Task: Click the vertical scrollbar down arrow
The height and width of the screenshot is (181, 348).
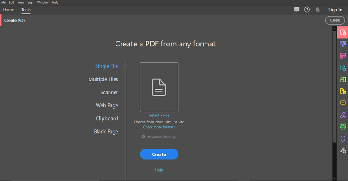Action: [335, 178]
